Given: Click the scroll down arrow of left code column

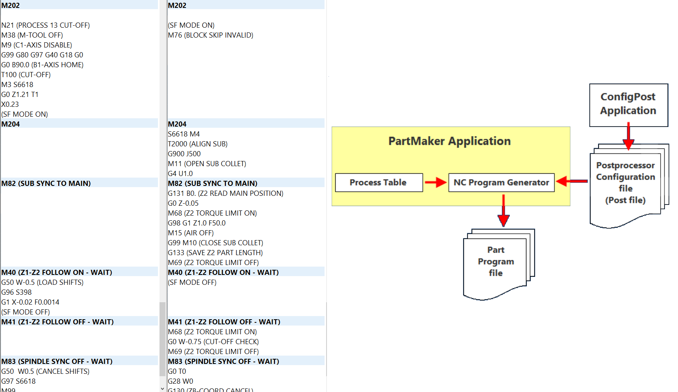Looking at the screenshot, I should coord(162,389).
